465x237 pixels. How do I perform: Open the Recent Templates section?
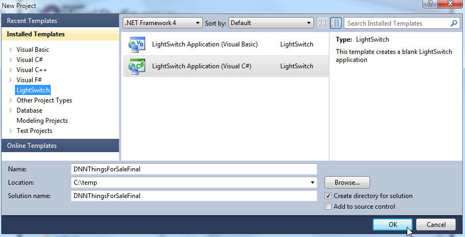tap(60, 21)
